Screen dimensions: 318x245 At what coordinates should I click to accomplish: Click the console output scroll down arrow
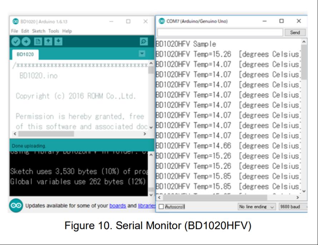click(x=151, y=195)
